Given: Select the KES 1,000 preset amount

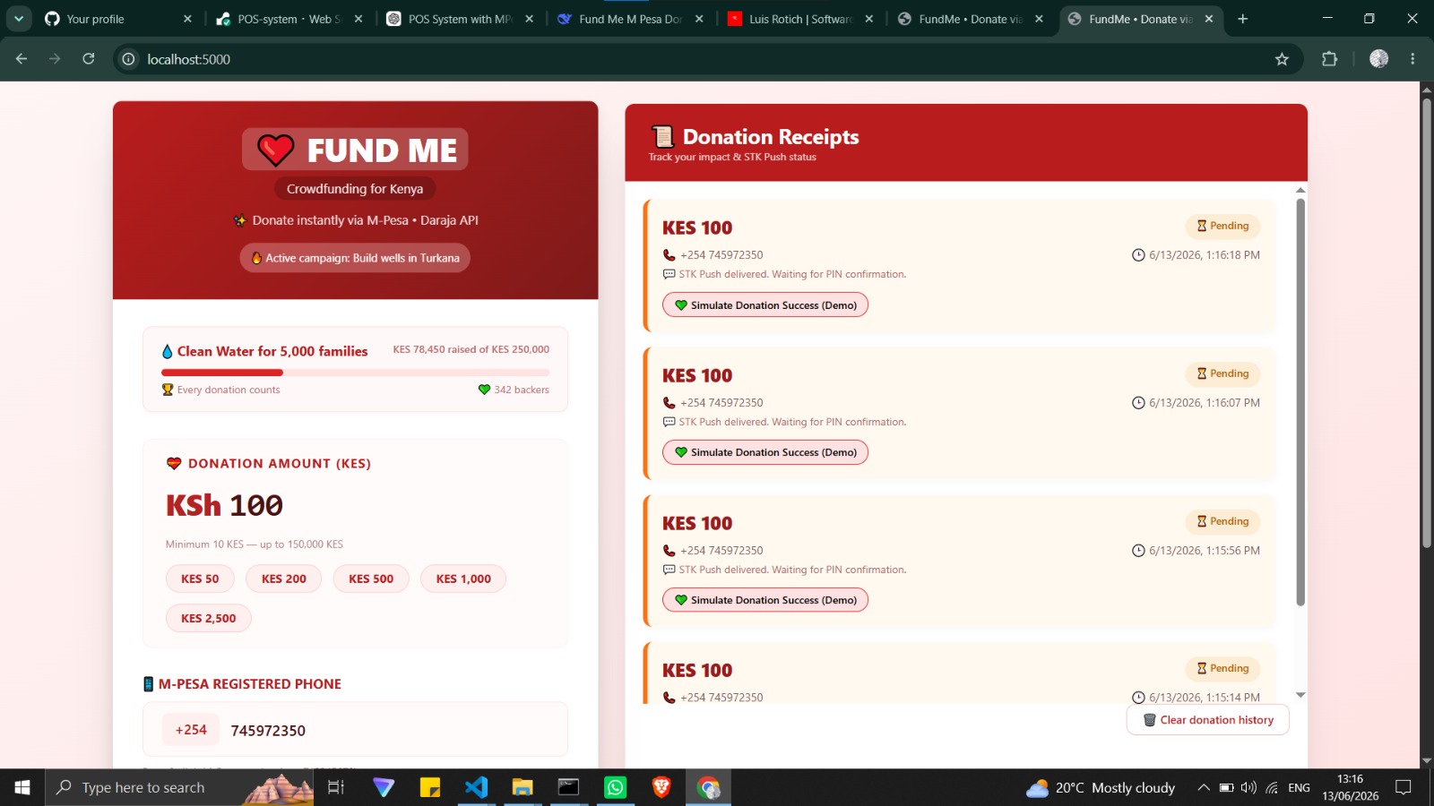Looking at the screenshot, I should [x=463, y=579].
